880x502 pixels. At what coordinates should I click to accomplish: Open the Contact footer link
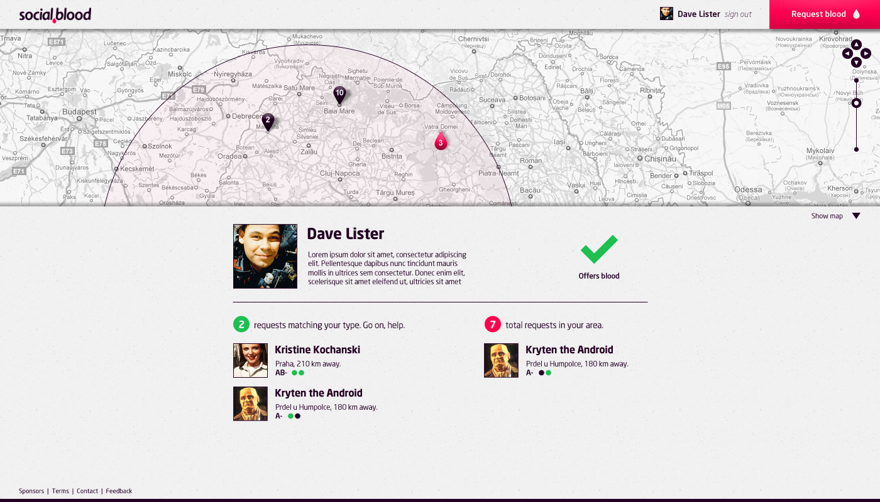87,491
